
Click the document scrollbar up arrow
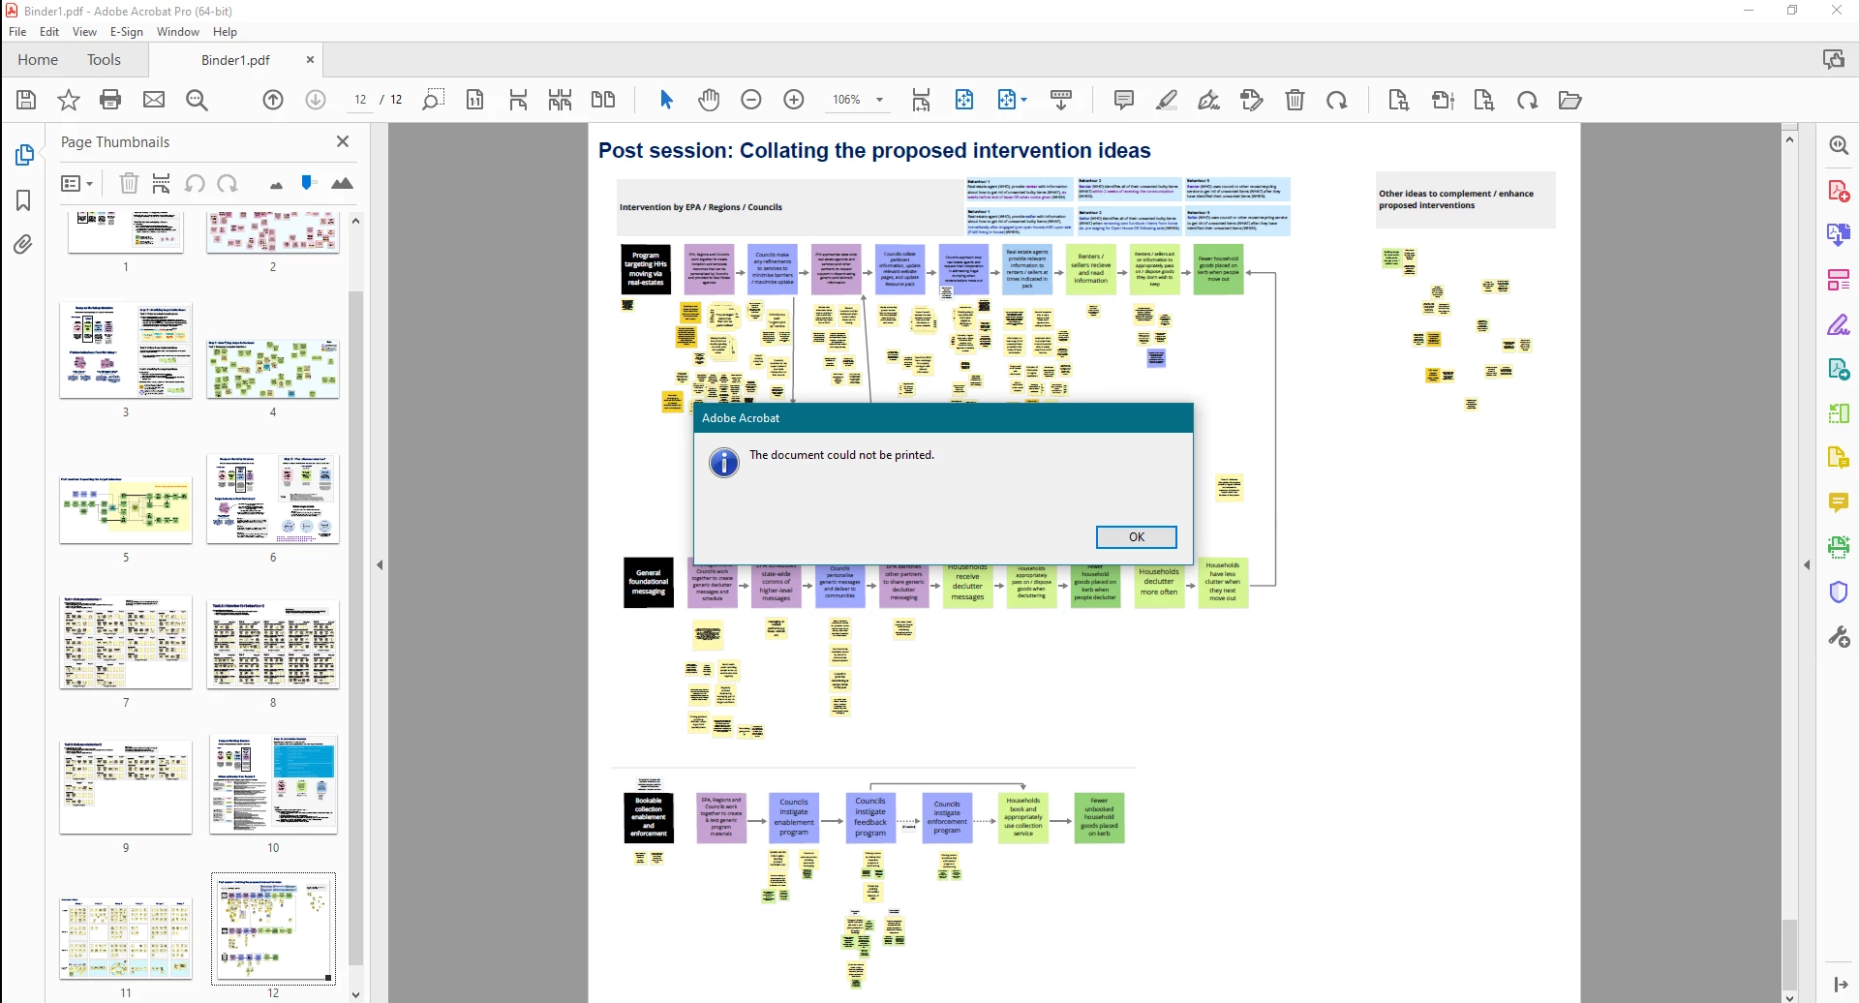point(1789,139)
